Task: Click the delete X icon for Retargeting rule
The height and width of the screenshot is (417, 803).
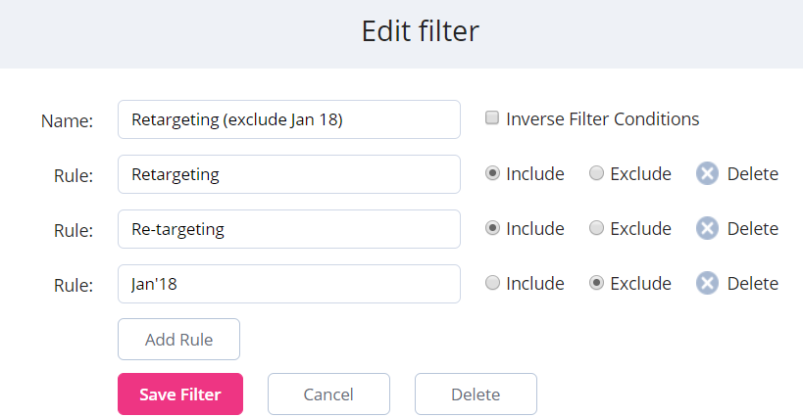Action: 708,174
